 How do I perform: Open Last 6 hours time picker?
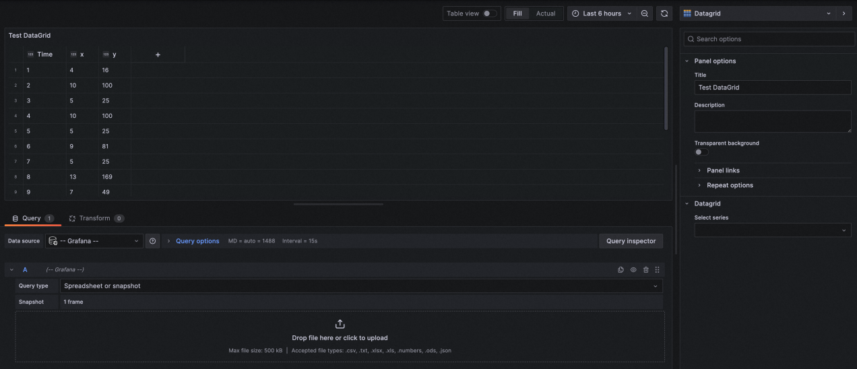click(602, 13)
